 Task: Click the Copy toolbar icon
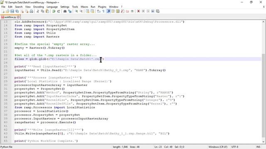point(42,11)
